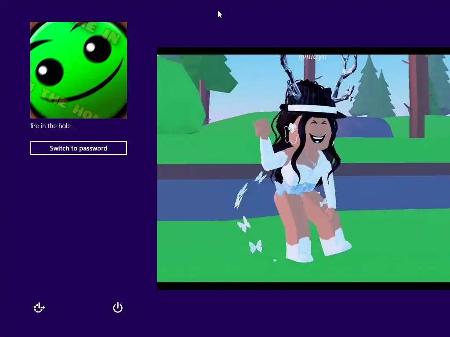Click the Switch to password button

click(79, 148)
